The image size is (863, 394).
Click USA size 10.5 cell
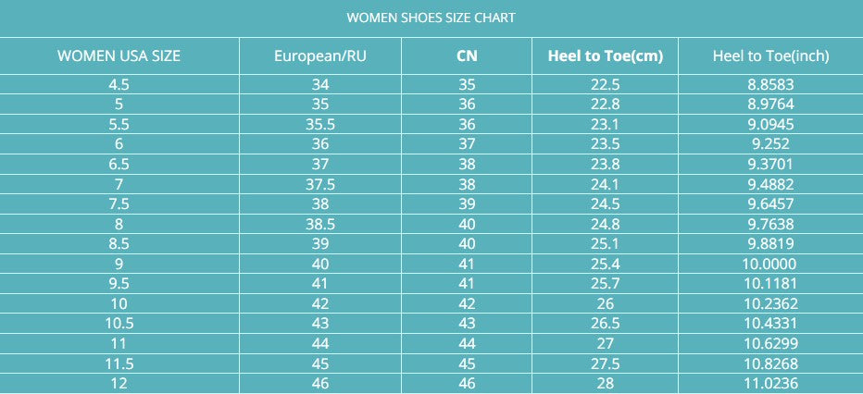[119, 324]
